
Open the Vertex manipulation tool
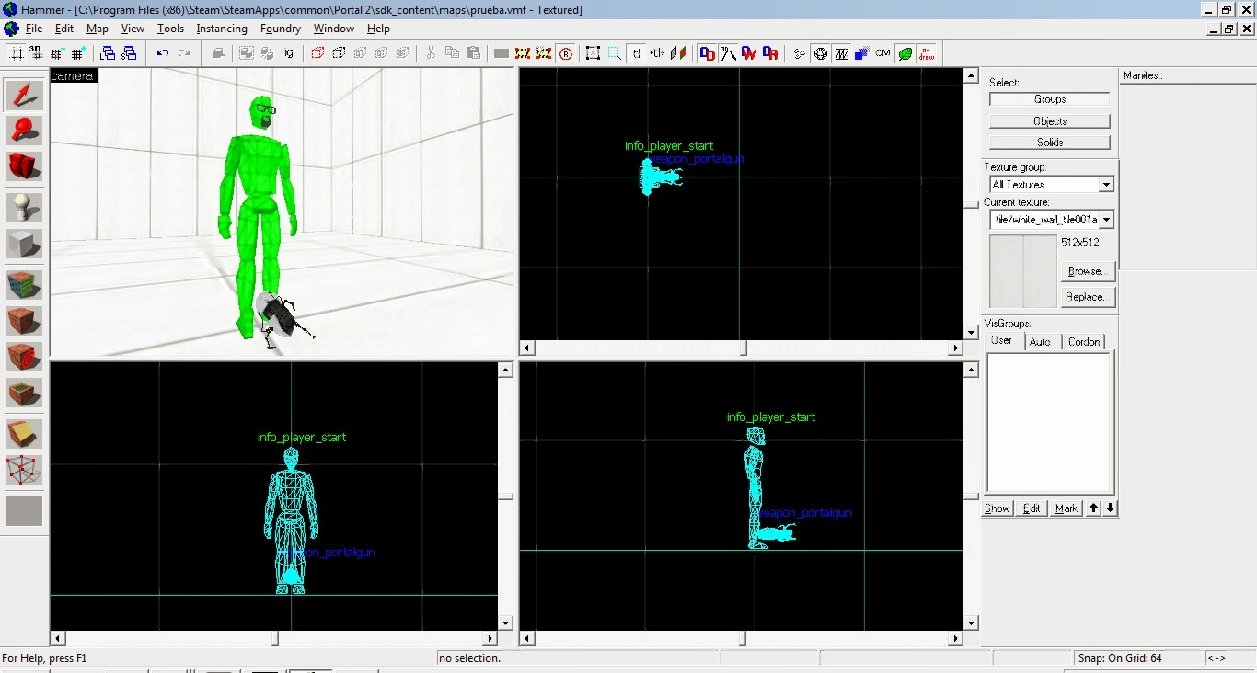pyautogui.click(x=22, y=472)
